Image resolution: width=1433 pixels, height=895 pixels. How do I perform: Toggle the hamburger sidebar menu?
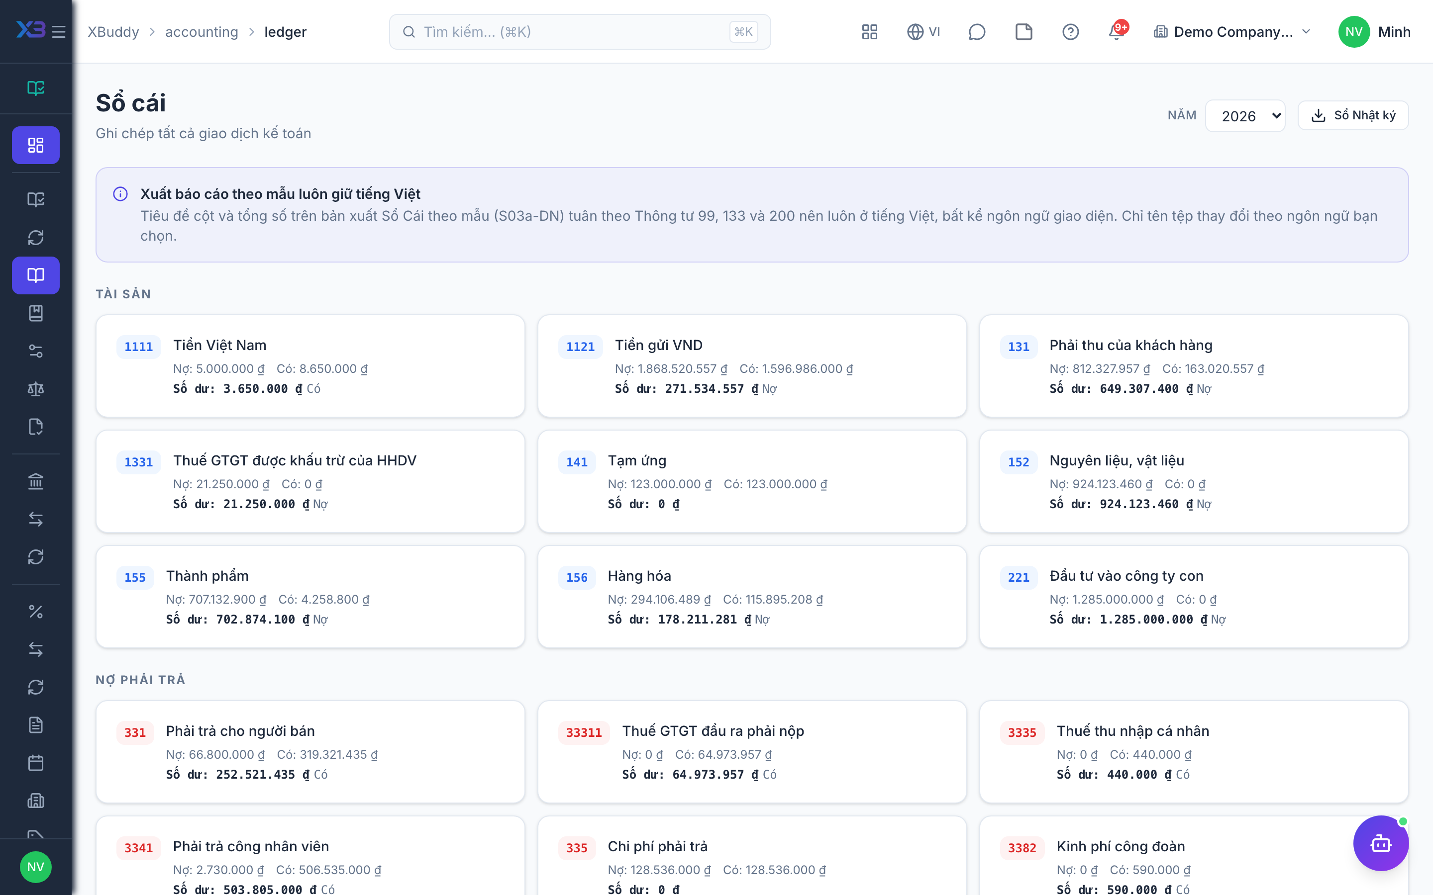tap(59, 31)
